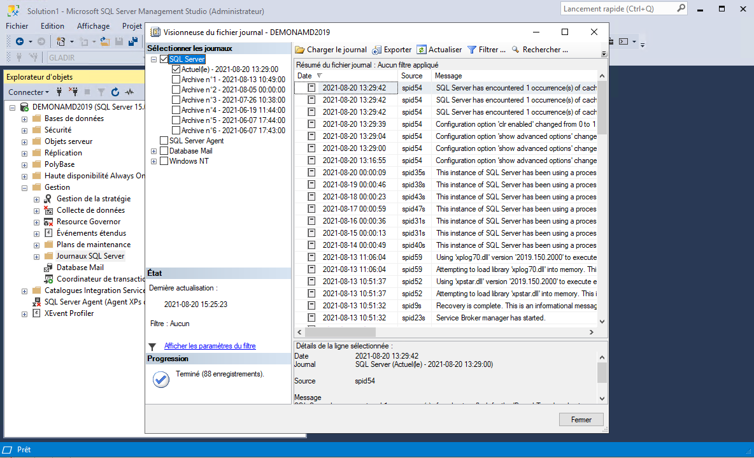The image size is (754, 458).
Task: Open Afficher les paramètres du filtre link
Action: point(210,346)
